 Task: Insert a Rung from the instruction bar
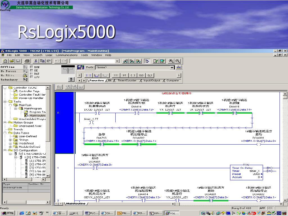pos(89,75)
